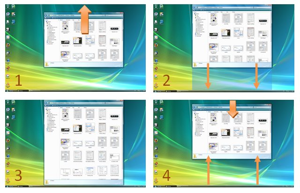Click folder icon in details pane, screenshot 4
The height and width of the screenshot is (193, 300).
click(x=195, y=156)
